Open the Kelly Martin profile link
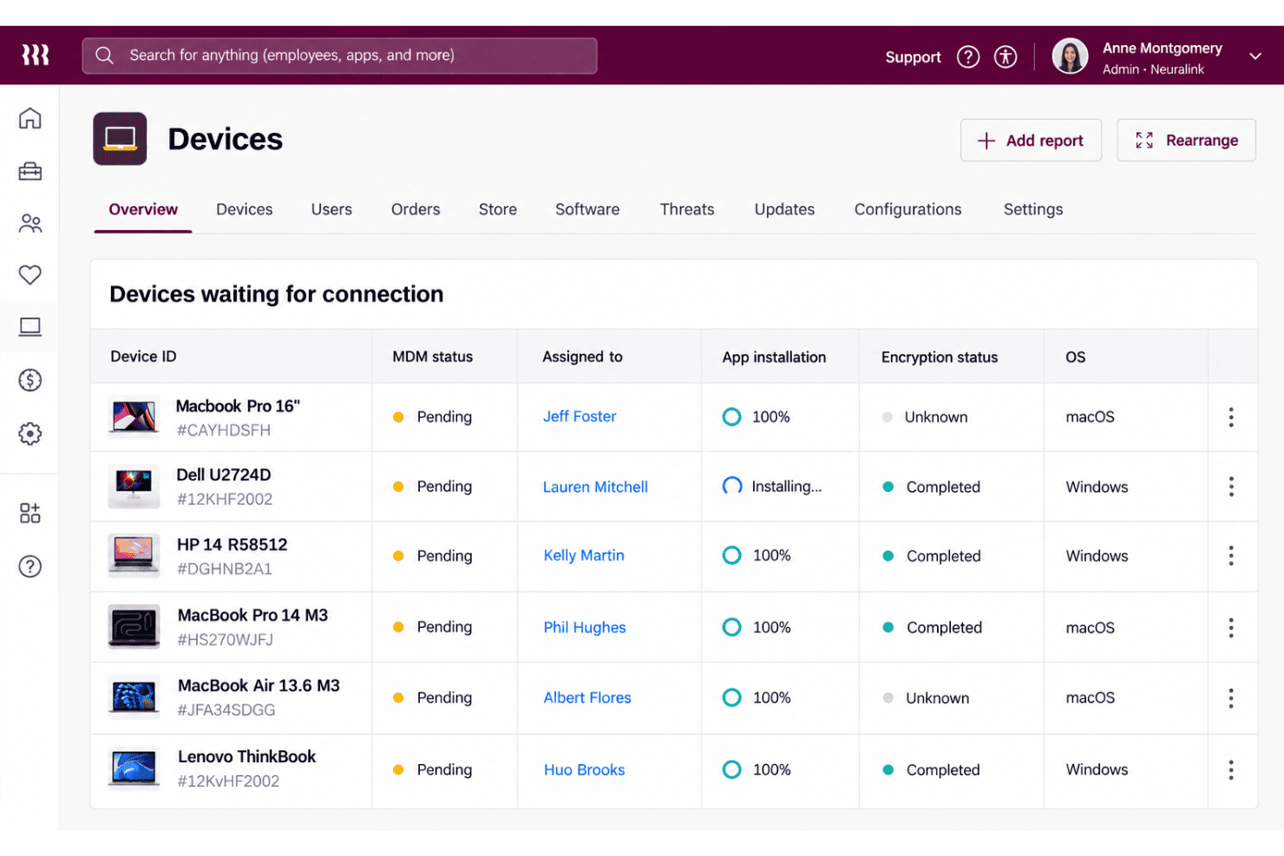The width and height of the screenshot is (1284, 856). [x=584, y=555]
